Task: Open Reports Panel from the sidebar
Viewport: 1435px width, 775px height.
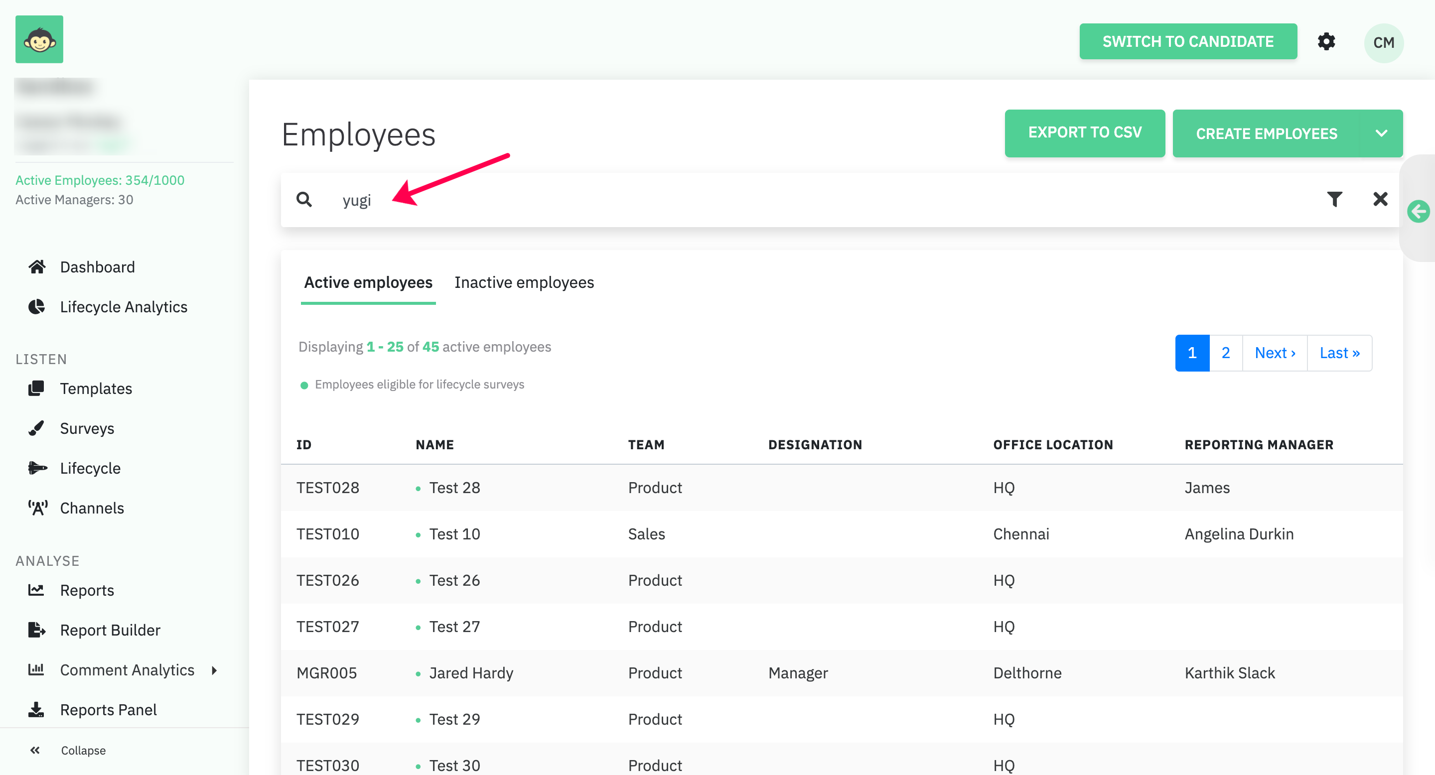Action: tap(108, 709)
